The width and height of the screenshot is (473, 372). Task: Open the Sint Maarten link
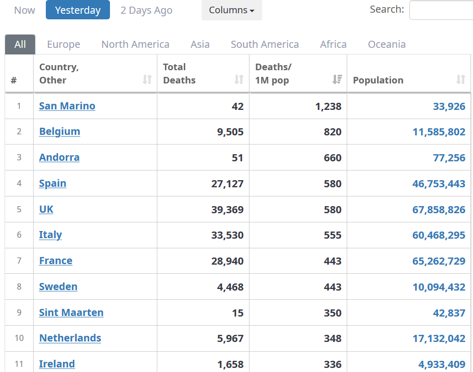[71, 312]
